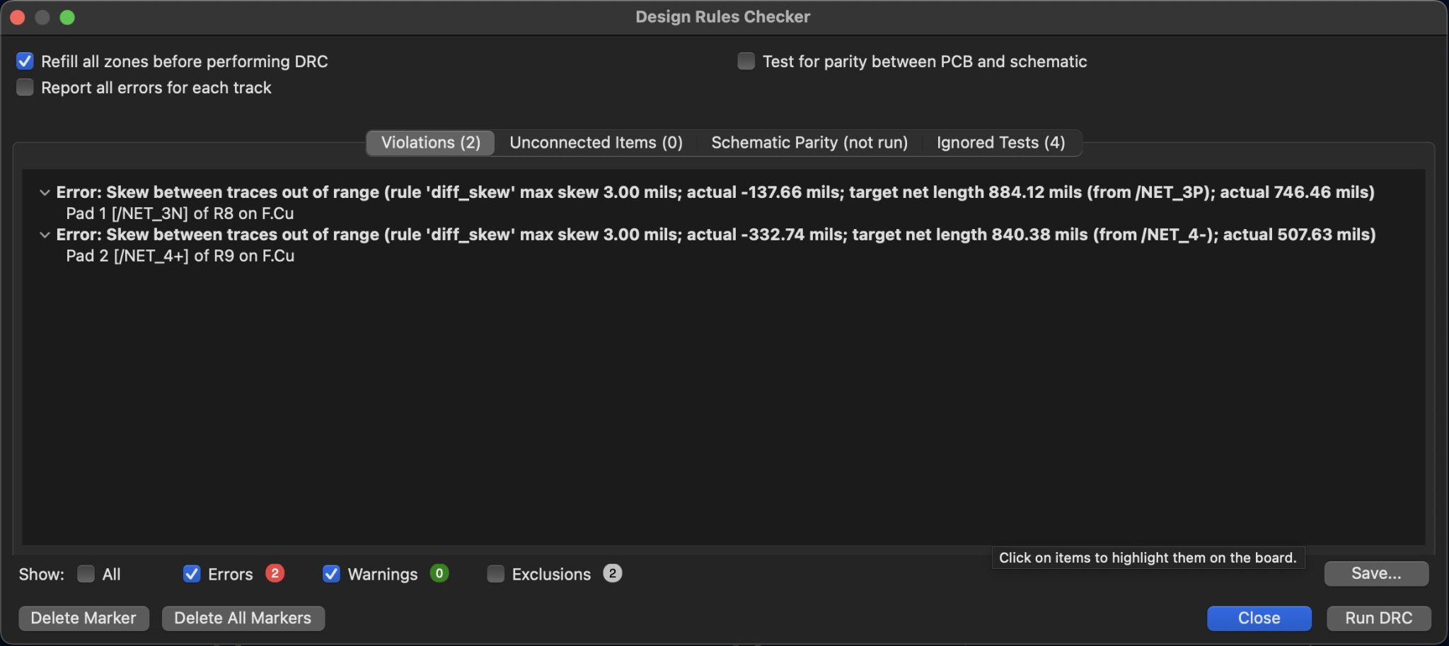Select Pad 1 NET_3N of R8 item
Viewport: 1449px width, 646px height.
coord(180,213)
